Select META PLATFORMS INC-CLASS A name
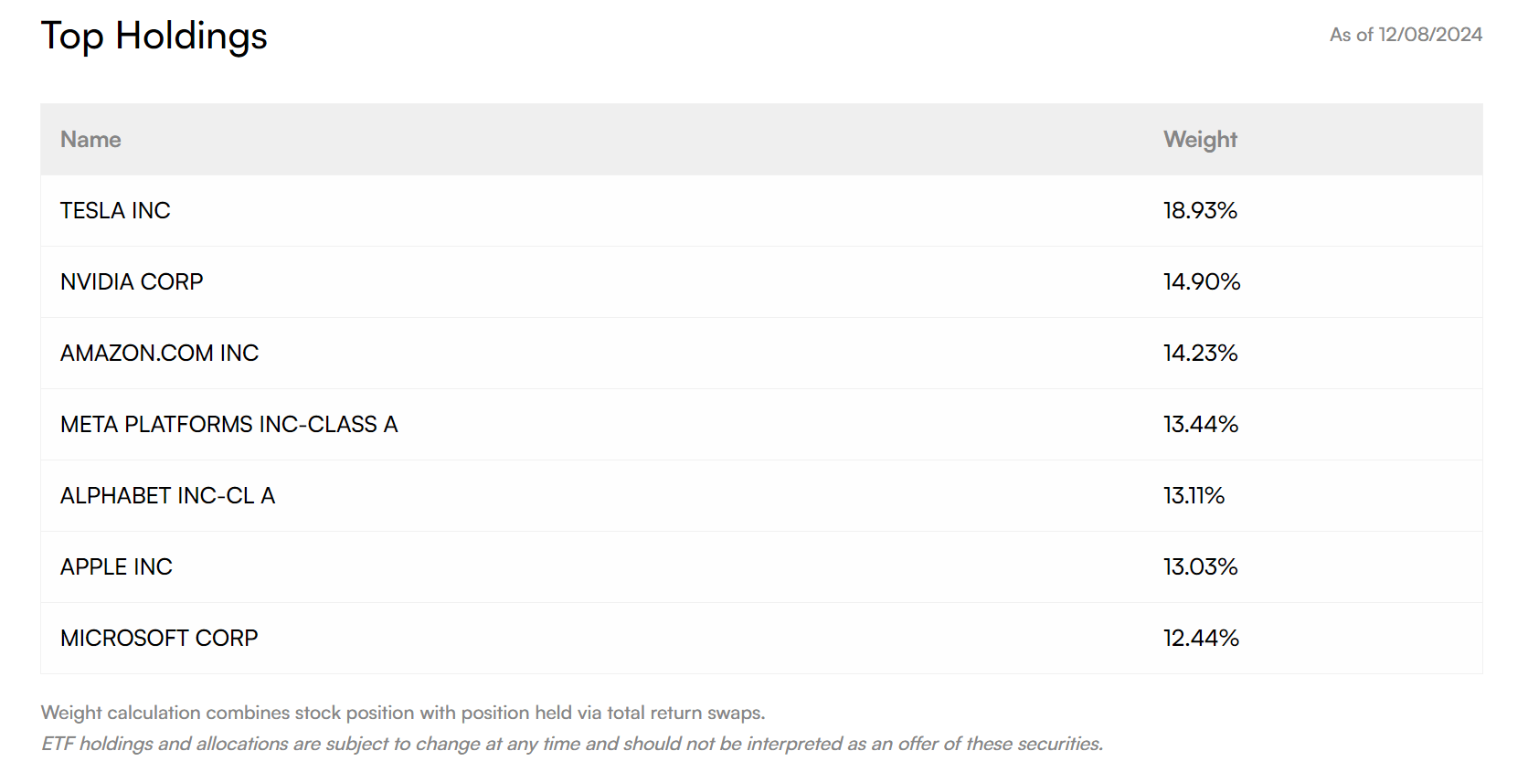1528x772 pixels. (x=228, y=425)
